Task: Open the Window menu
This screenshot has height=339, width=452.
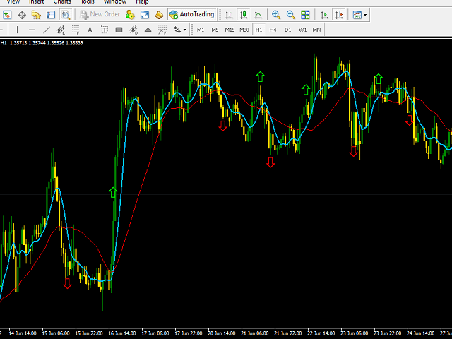Action: pos(115,1)
